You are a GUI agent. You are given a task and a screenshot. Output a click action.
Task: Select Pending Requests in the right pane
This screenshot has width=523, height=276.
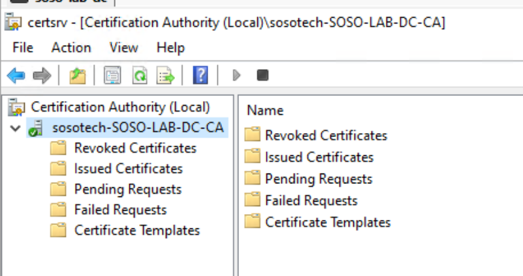[318, 179]
